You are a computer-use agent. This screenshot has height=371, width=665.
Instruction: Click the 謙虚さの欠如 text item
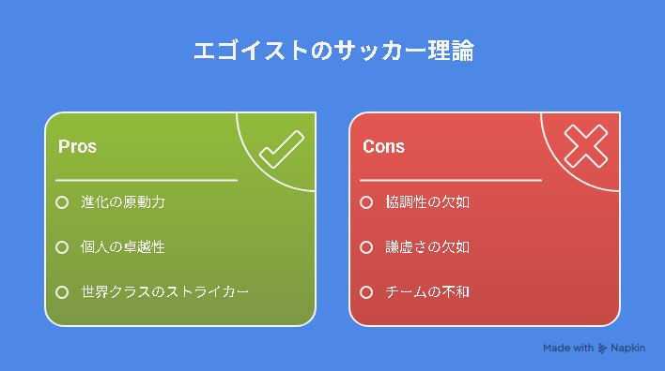[427, 247]
